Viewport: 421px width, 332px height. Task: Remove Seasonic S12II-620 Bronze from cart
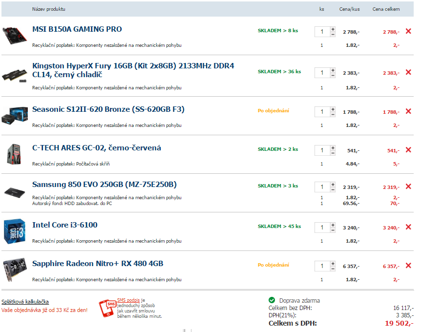point(408,111)
